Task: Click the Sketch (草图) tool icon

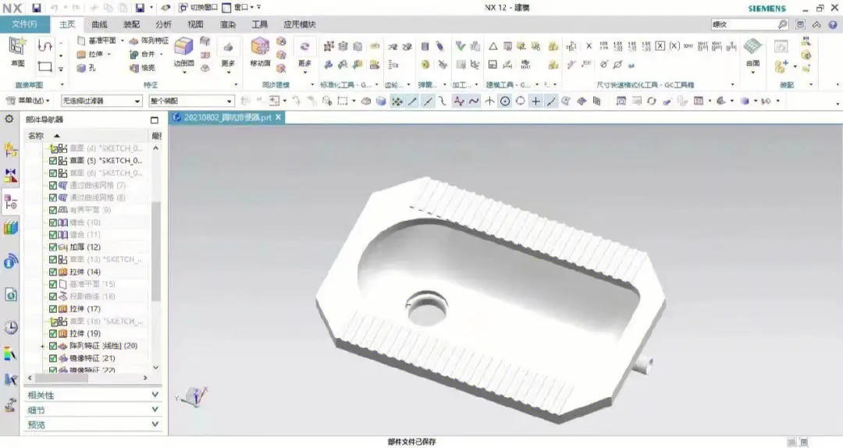Action: (17, 48)
